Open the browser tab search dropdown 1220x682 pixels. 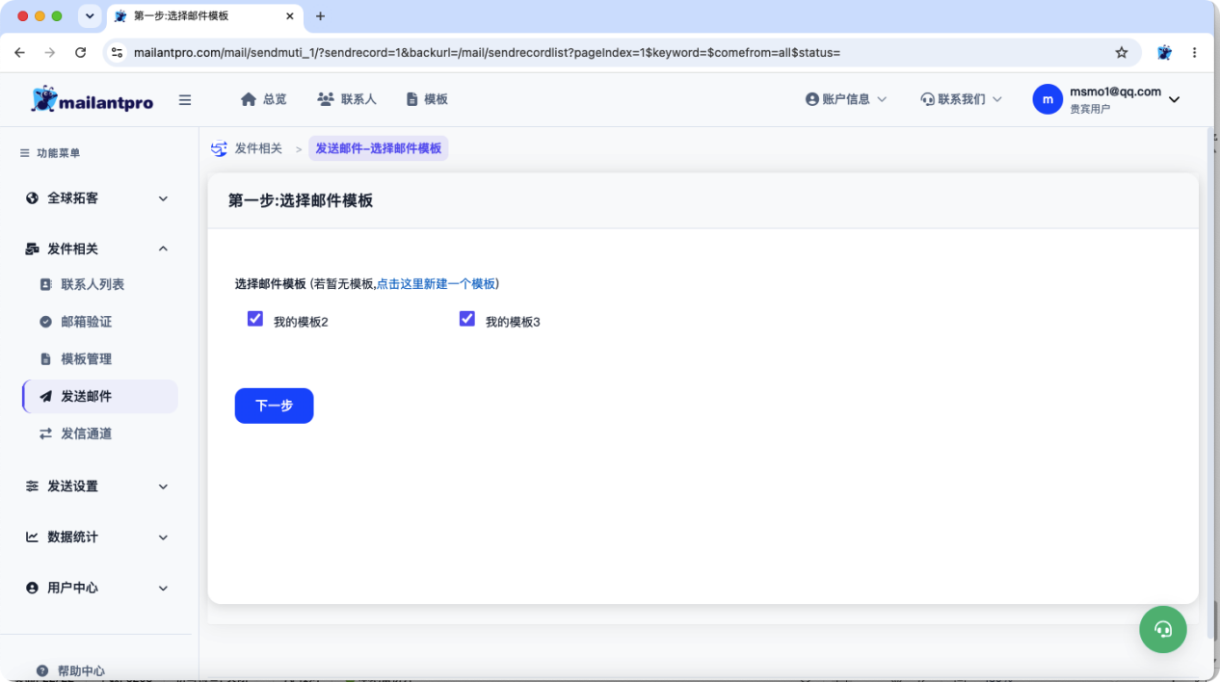[x=90, y=16]
